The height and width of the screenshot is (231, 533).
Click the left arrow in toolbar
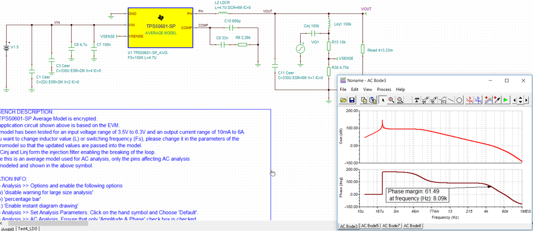tap(514, 100)
